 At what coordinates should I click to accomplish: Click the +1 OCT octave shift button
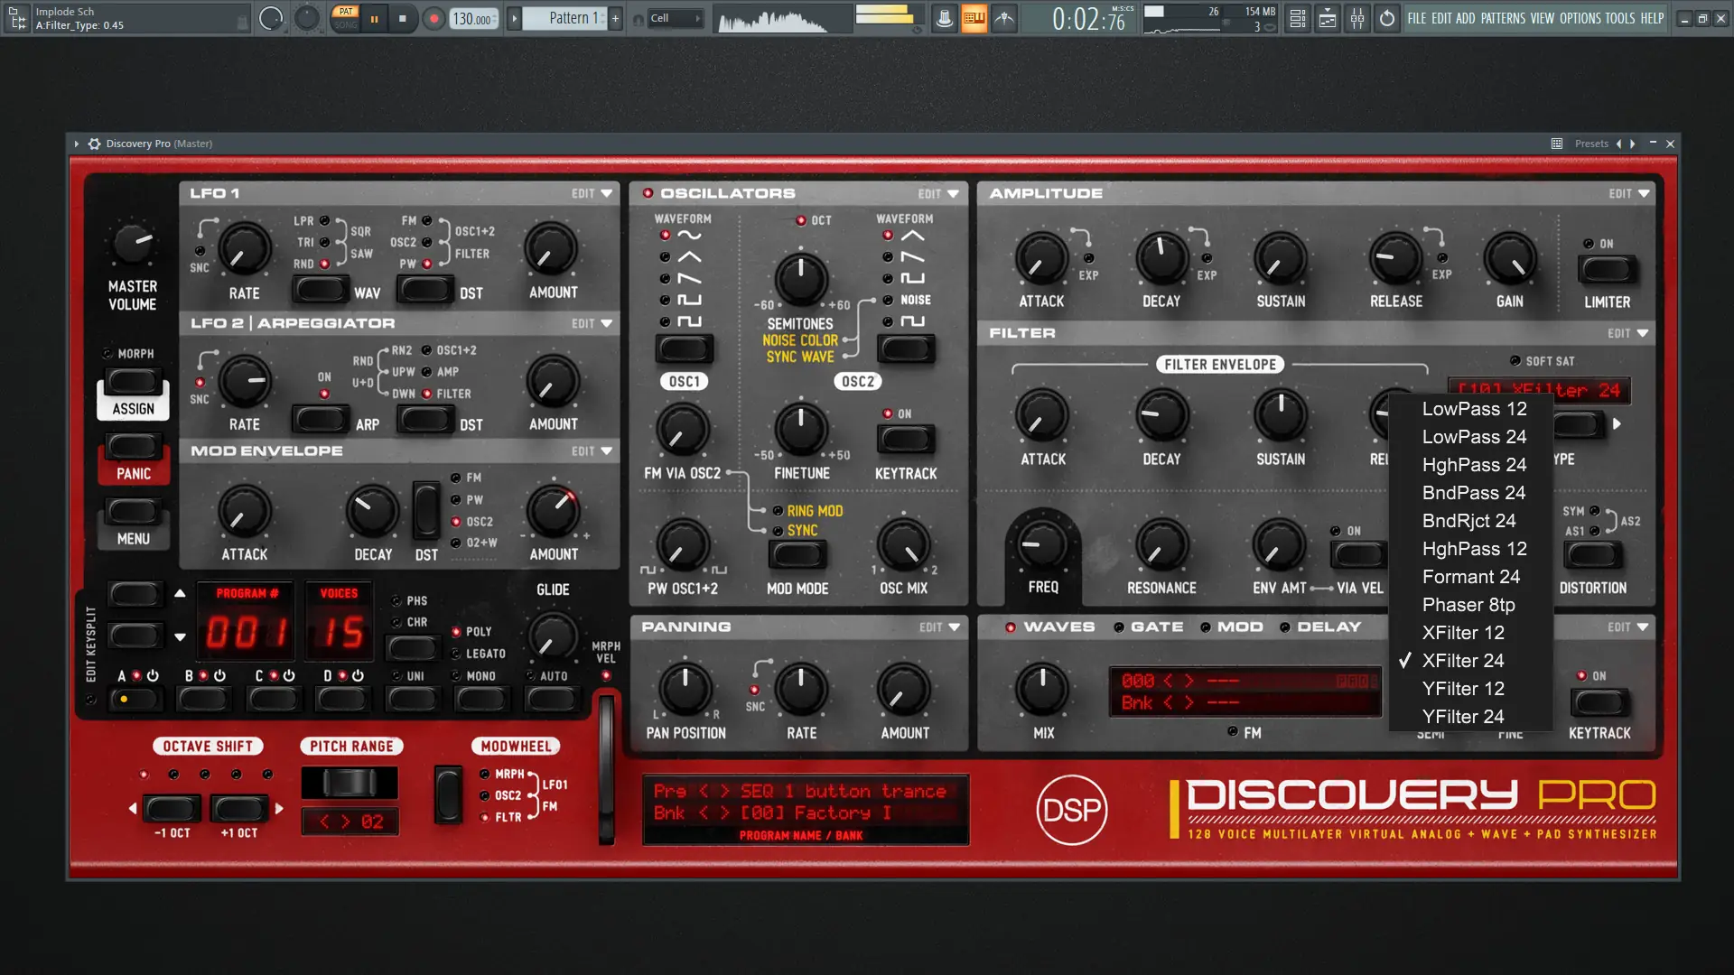(x=239, y=808)
